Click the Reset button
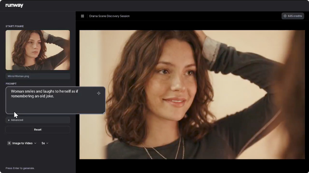Viewport: 309px width, 173px height. [x=38, y=130]
